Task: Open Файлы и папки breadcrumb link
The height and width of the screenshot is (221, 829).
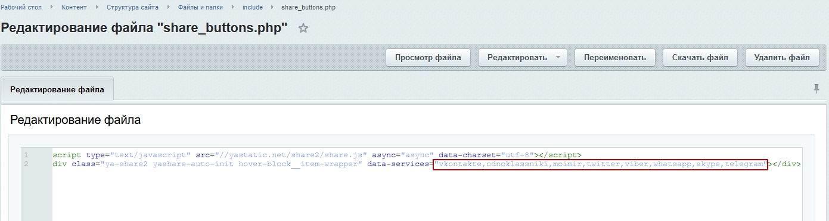Action: click(200, 7)
